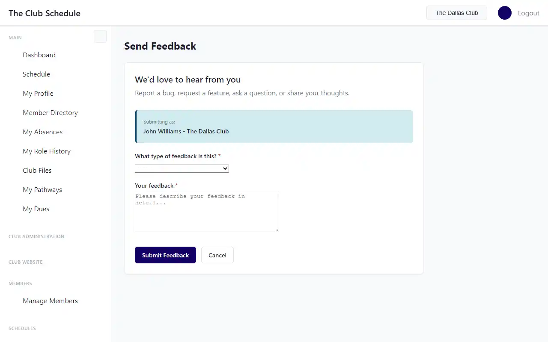Click The Dallas Club button in header
The height and width of the screenshot is (342, 548).
tap(456, 13)
